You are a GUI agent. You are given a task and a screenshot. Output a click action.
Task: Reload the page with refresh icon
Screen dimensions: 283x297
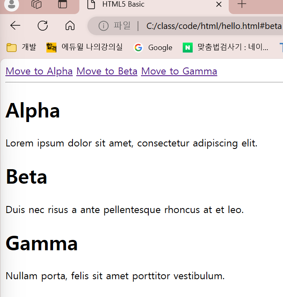click(43, 26)
